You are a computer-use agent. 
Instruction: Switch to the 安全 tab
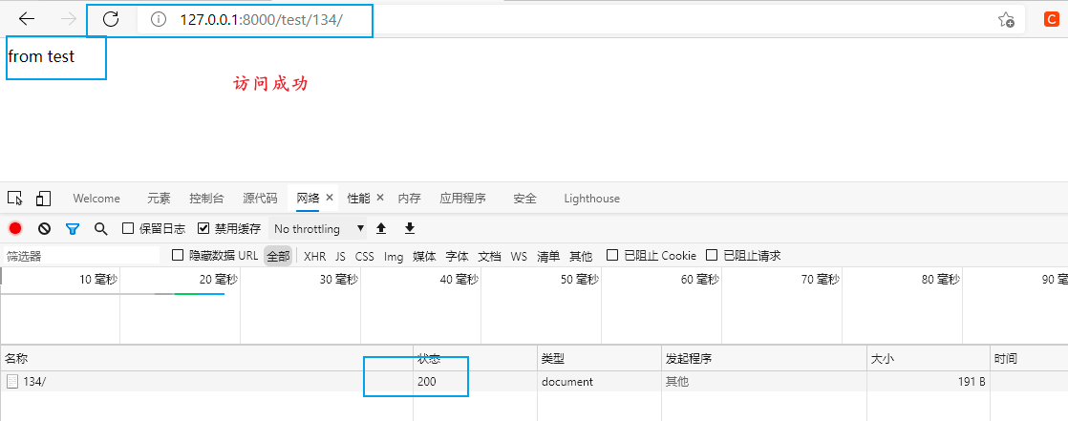(x=525, y=199)
